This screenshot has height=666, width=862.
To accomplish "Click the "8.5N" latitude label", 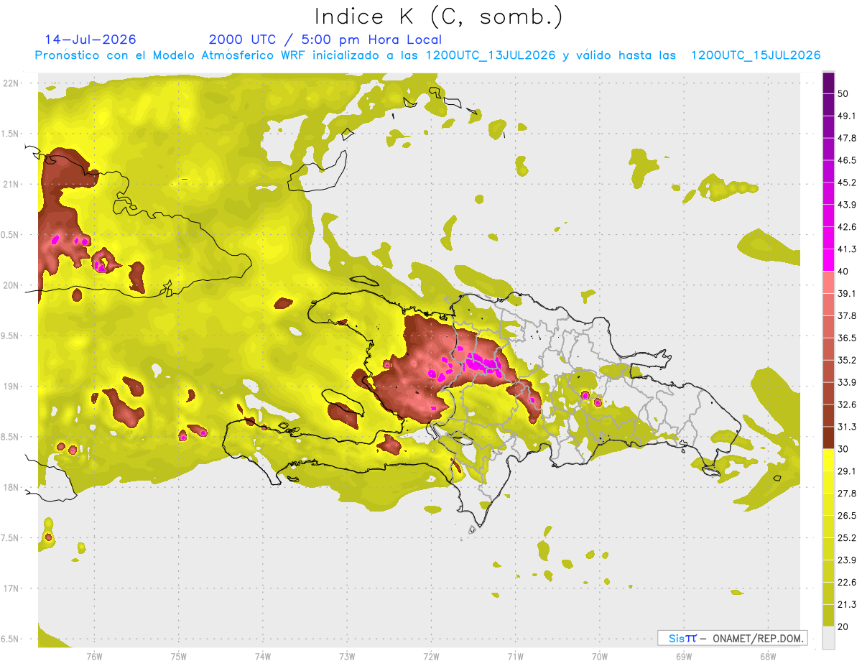I will click(11, 438).
